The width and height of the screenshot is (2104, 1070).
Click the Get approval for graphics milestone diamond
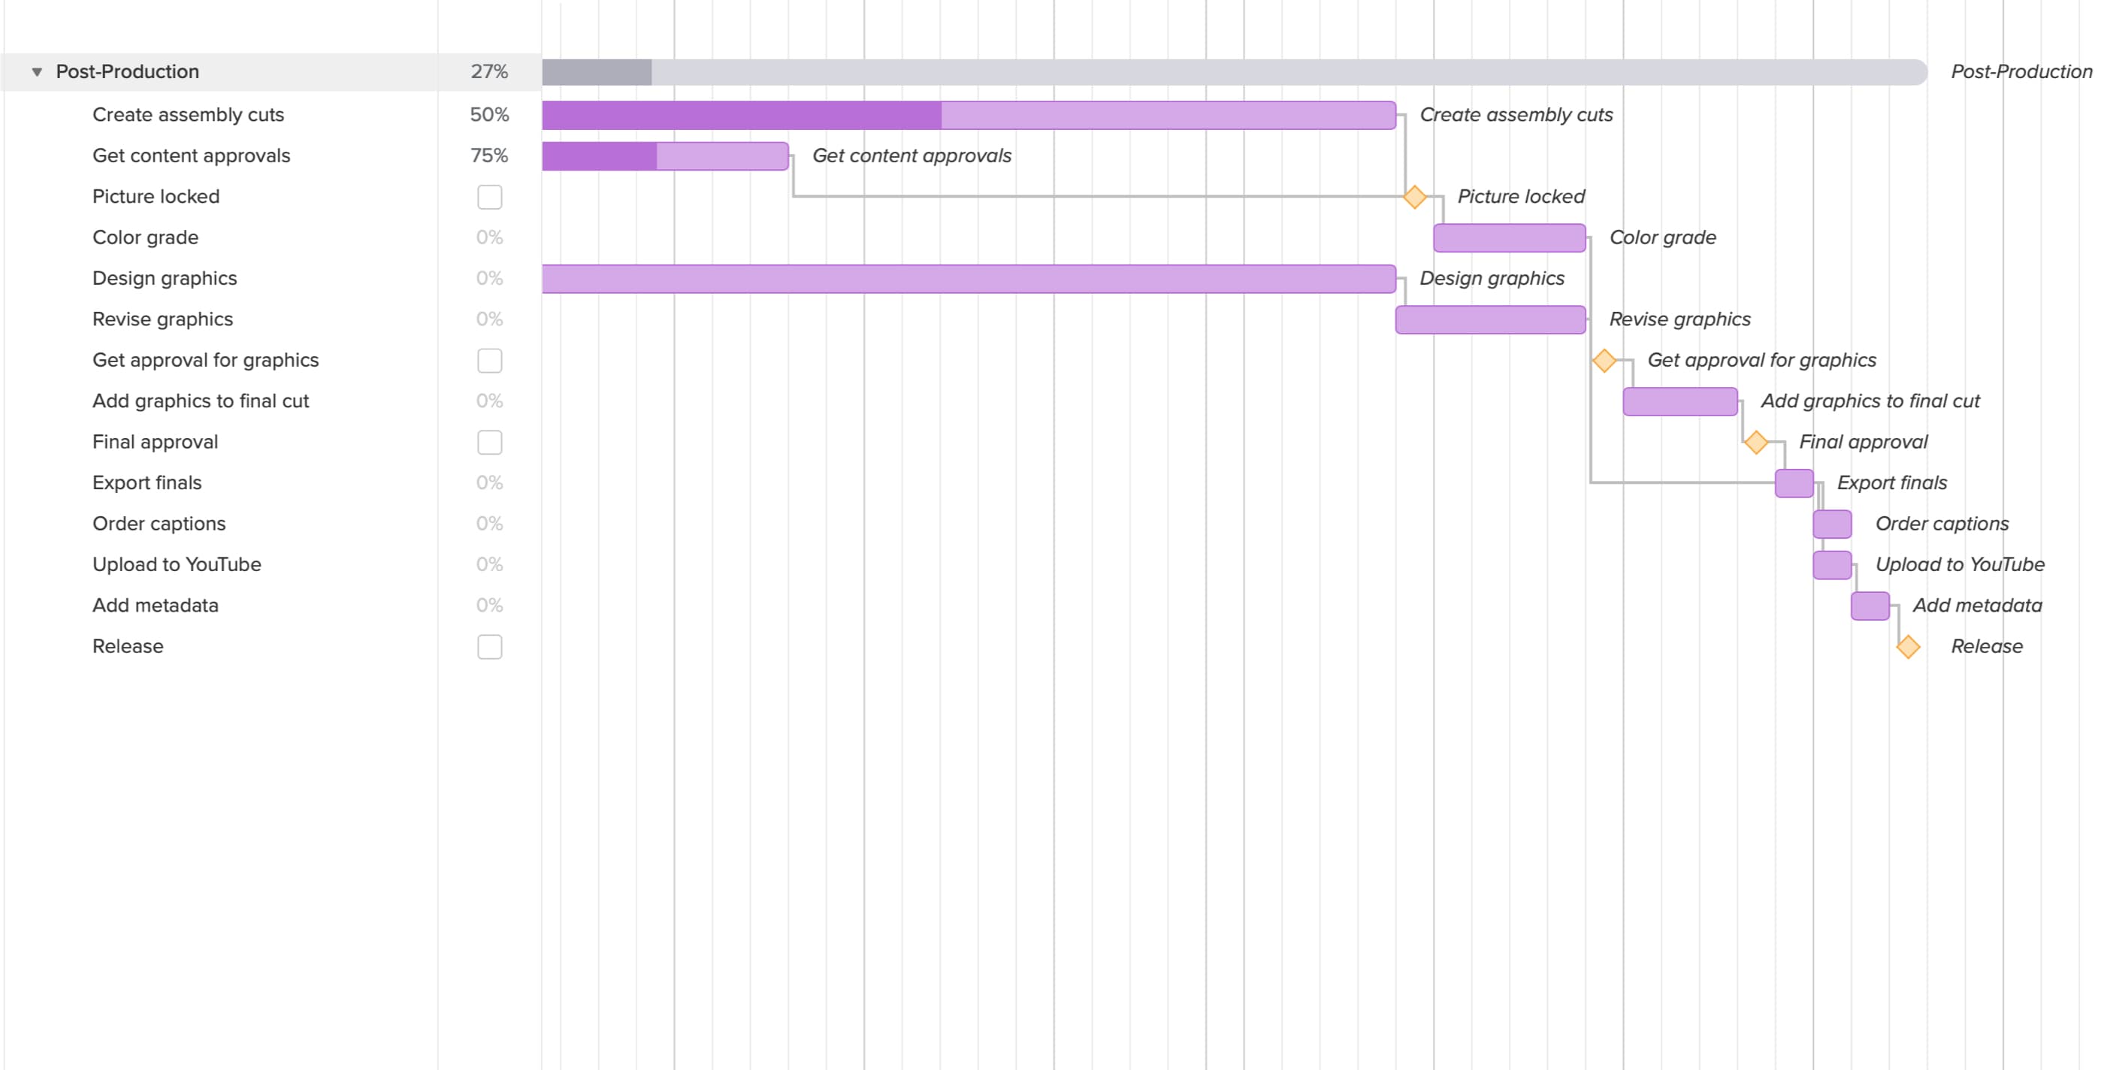[x=1604, y=360]
